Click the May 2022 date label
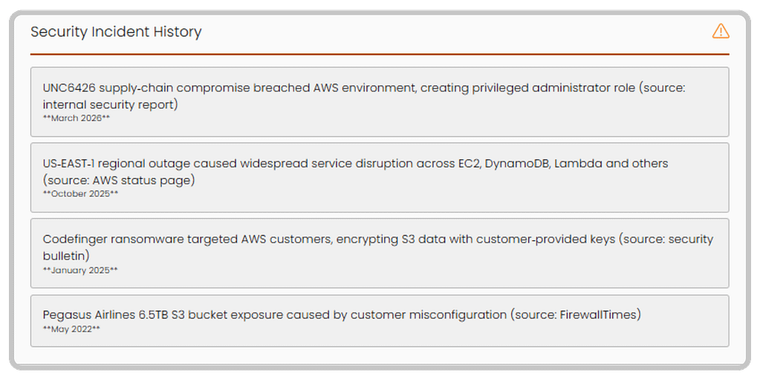Image resolution: width=760 pixels, height=380 pixels. point(71,329)
